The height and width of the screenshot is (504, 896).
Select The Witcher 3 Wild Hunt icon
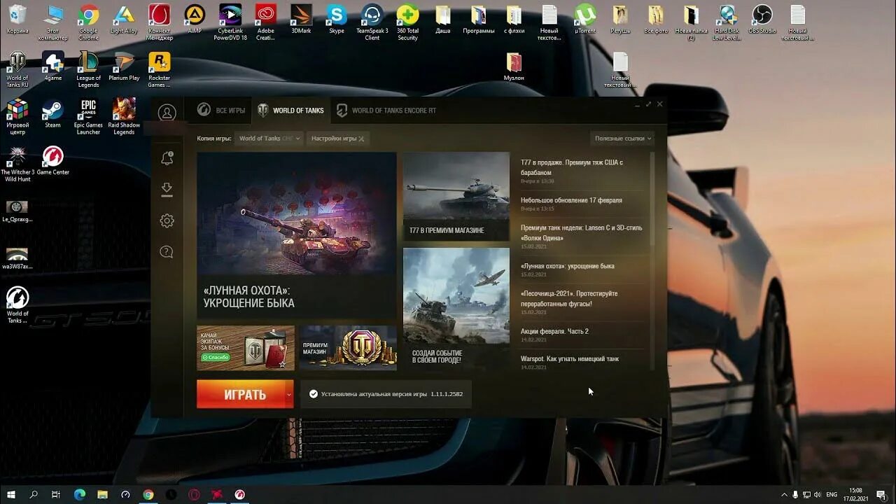point(17,164)
